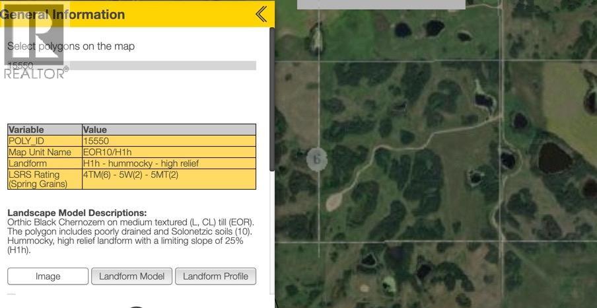597x308 pixels.
Task: Click the REALTOR logo watermark
Action: pyautogui.click(x=34, y=50)
